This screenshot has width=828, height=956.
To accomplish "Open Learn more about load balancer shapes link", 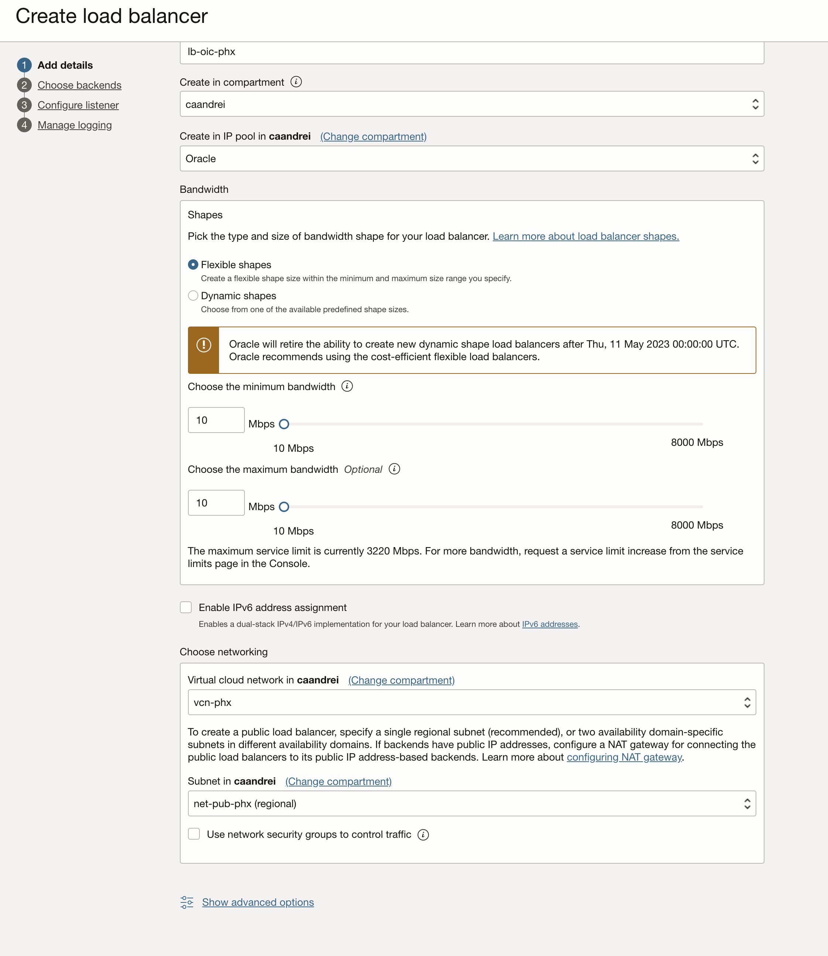I will 585,236.
